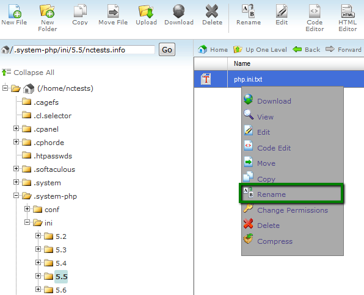Image resolution: width=364 pixels, height=295 pixels.
Task: Click the directory path input field
Action: click(84, 50)
